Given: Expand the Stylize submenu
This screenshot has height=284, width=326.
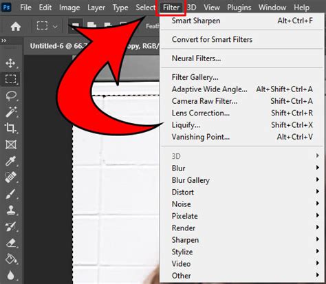Looking at the screenshot, I should (x=242, y=252).
